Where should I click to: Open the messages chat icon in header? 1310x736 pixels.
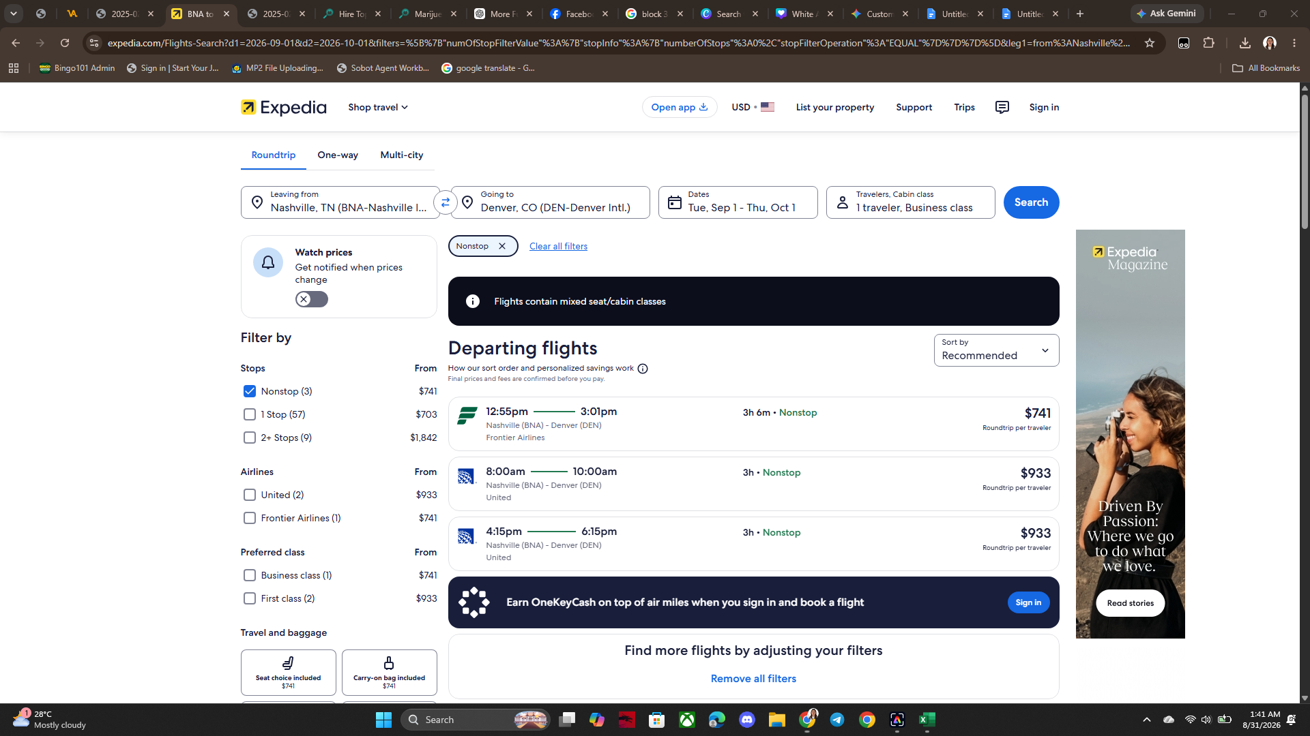pos(1002,108)
